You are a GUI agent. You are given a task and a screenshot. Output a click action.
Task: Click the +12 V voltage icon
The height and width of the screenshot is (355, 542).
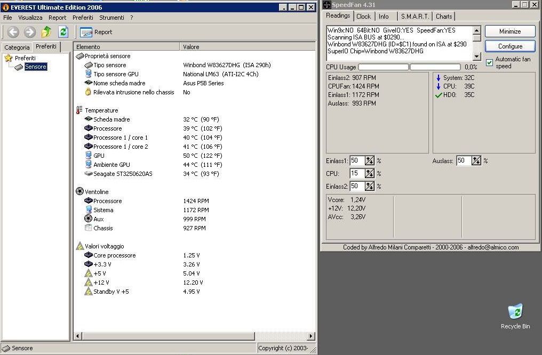click(89, 282)
